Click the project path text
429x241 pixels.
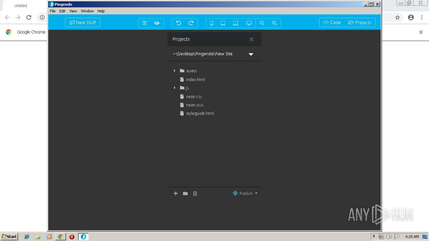[x=203, y=54]
